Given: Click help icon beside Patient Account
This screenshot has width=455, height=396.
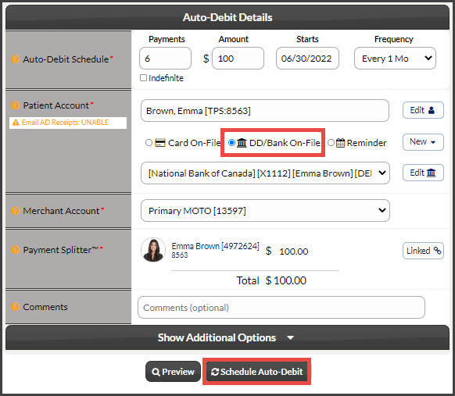Looking at the screenshot, I should point(15,105).
